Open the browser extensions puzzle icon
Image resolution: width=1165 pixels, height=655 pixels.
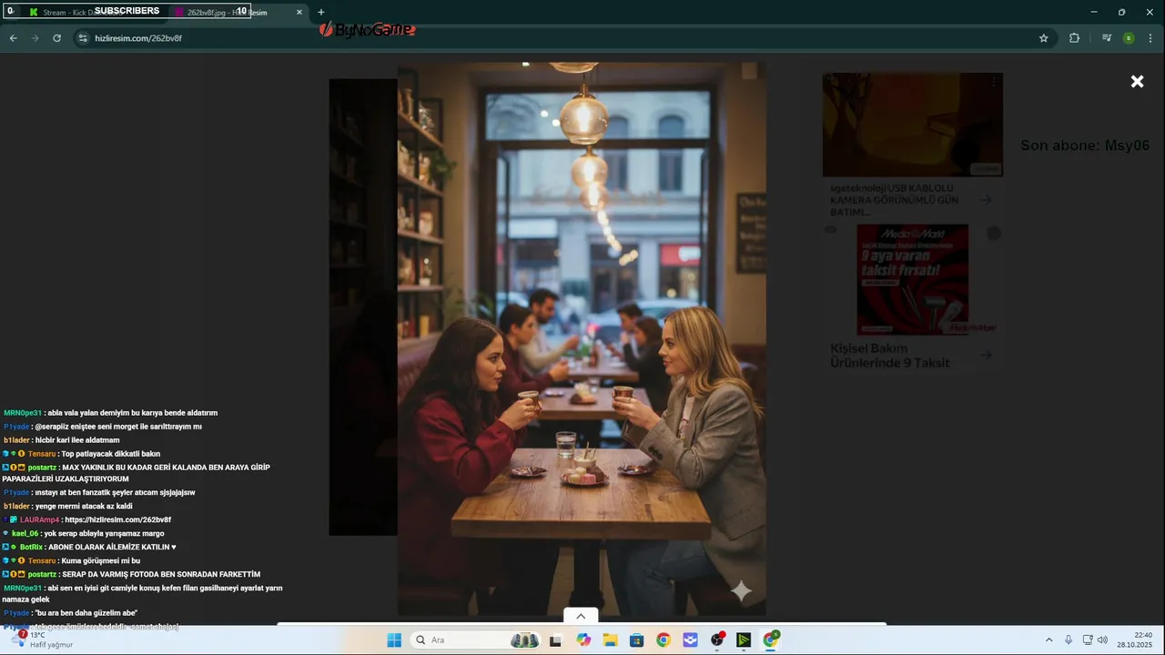coord(1074,38)
